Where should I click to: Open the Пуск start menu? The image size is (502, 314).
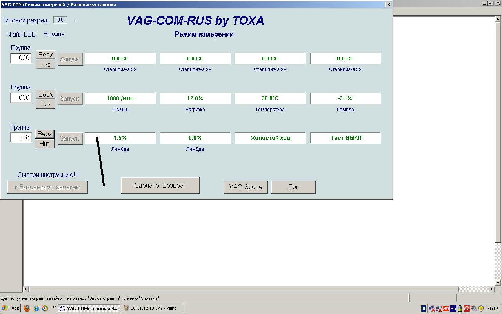point(11,308)
